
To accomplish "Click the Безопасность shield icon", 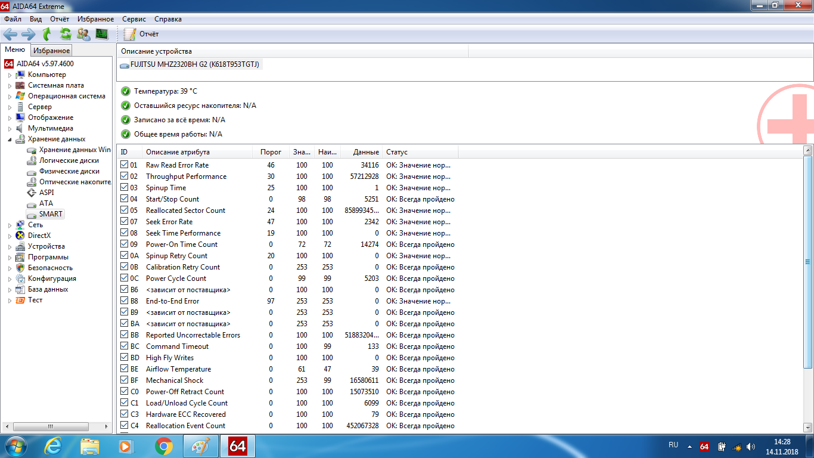I will [20, 268].
